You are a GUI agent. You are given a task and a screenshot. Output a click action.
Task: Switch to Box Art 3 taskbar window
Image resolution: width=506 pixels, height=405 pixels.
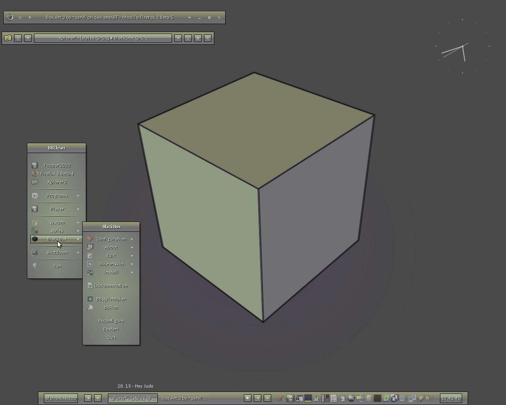click(x=184, y=398)
